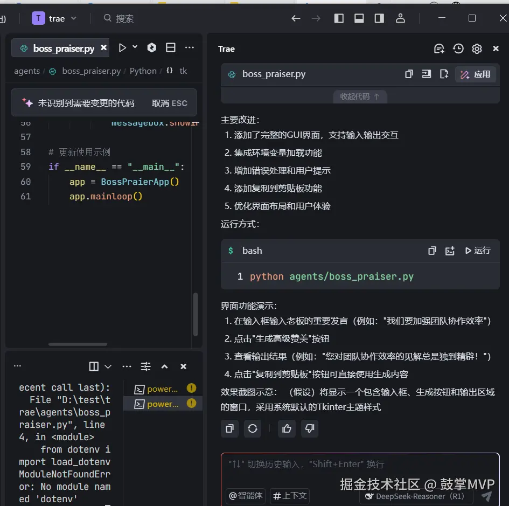This screenshot has height=506, width=509.
Task: Open chat history in the Trae panel
Action: pos(458,48)
